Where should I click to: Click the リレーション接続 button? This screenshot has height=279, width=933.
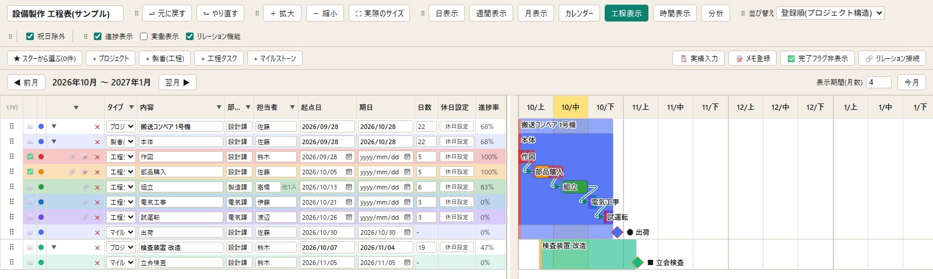pyautogui.click(x=892, y=59)
